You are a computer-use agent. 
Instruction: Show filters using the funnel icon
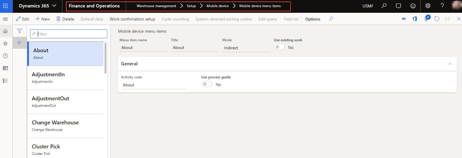point(20,31)
